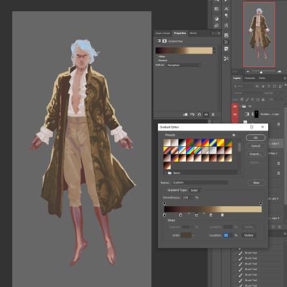Select the rainbow spectrum gradient preset

click(190, 150)
